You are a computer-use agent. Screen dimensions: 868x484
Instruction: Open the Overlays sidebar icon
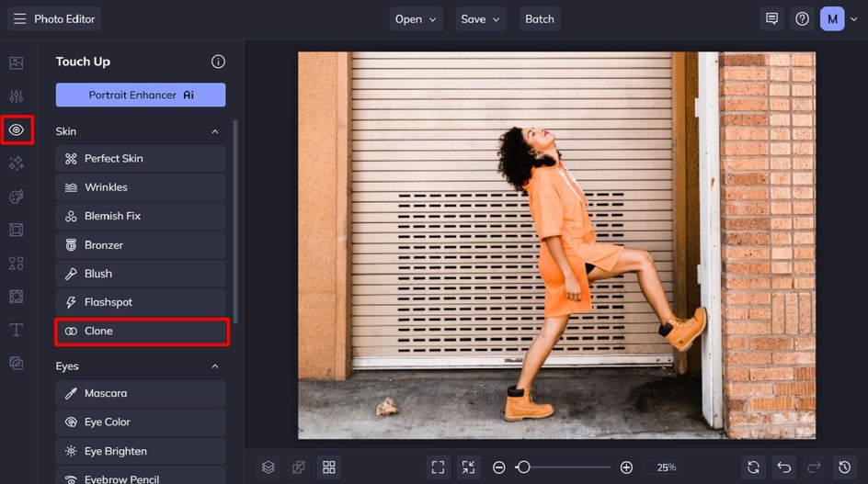pyautogui.click(x=16, y=297)
